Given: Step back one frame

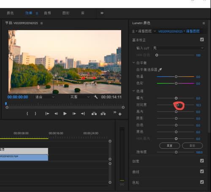Looking at the screenshot, I should (56, 114).
